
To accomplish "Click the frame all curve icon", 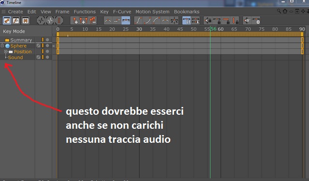I will (x=41, y=20).
